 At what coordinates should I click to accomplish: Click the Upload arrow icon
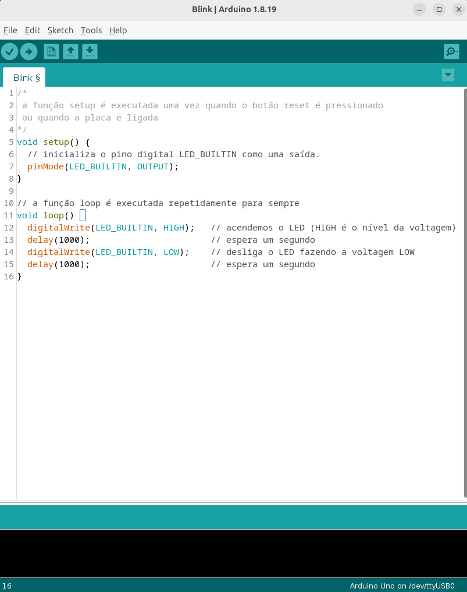click(28, 52)
